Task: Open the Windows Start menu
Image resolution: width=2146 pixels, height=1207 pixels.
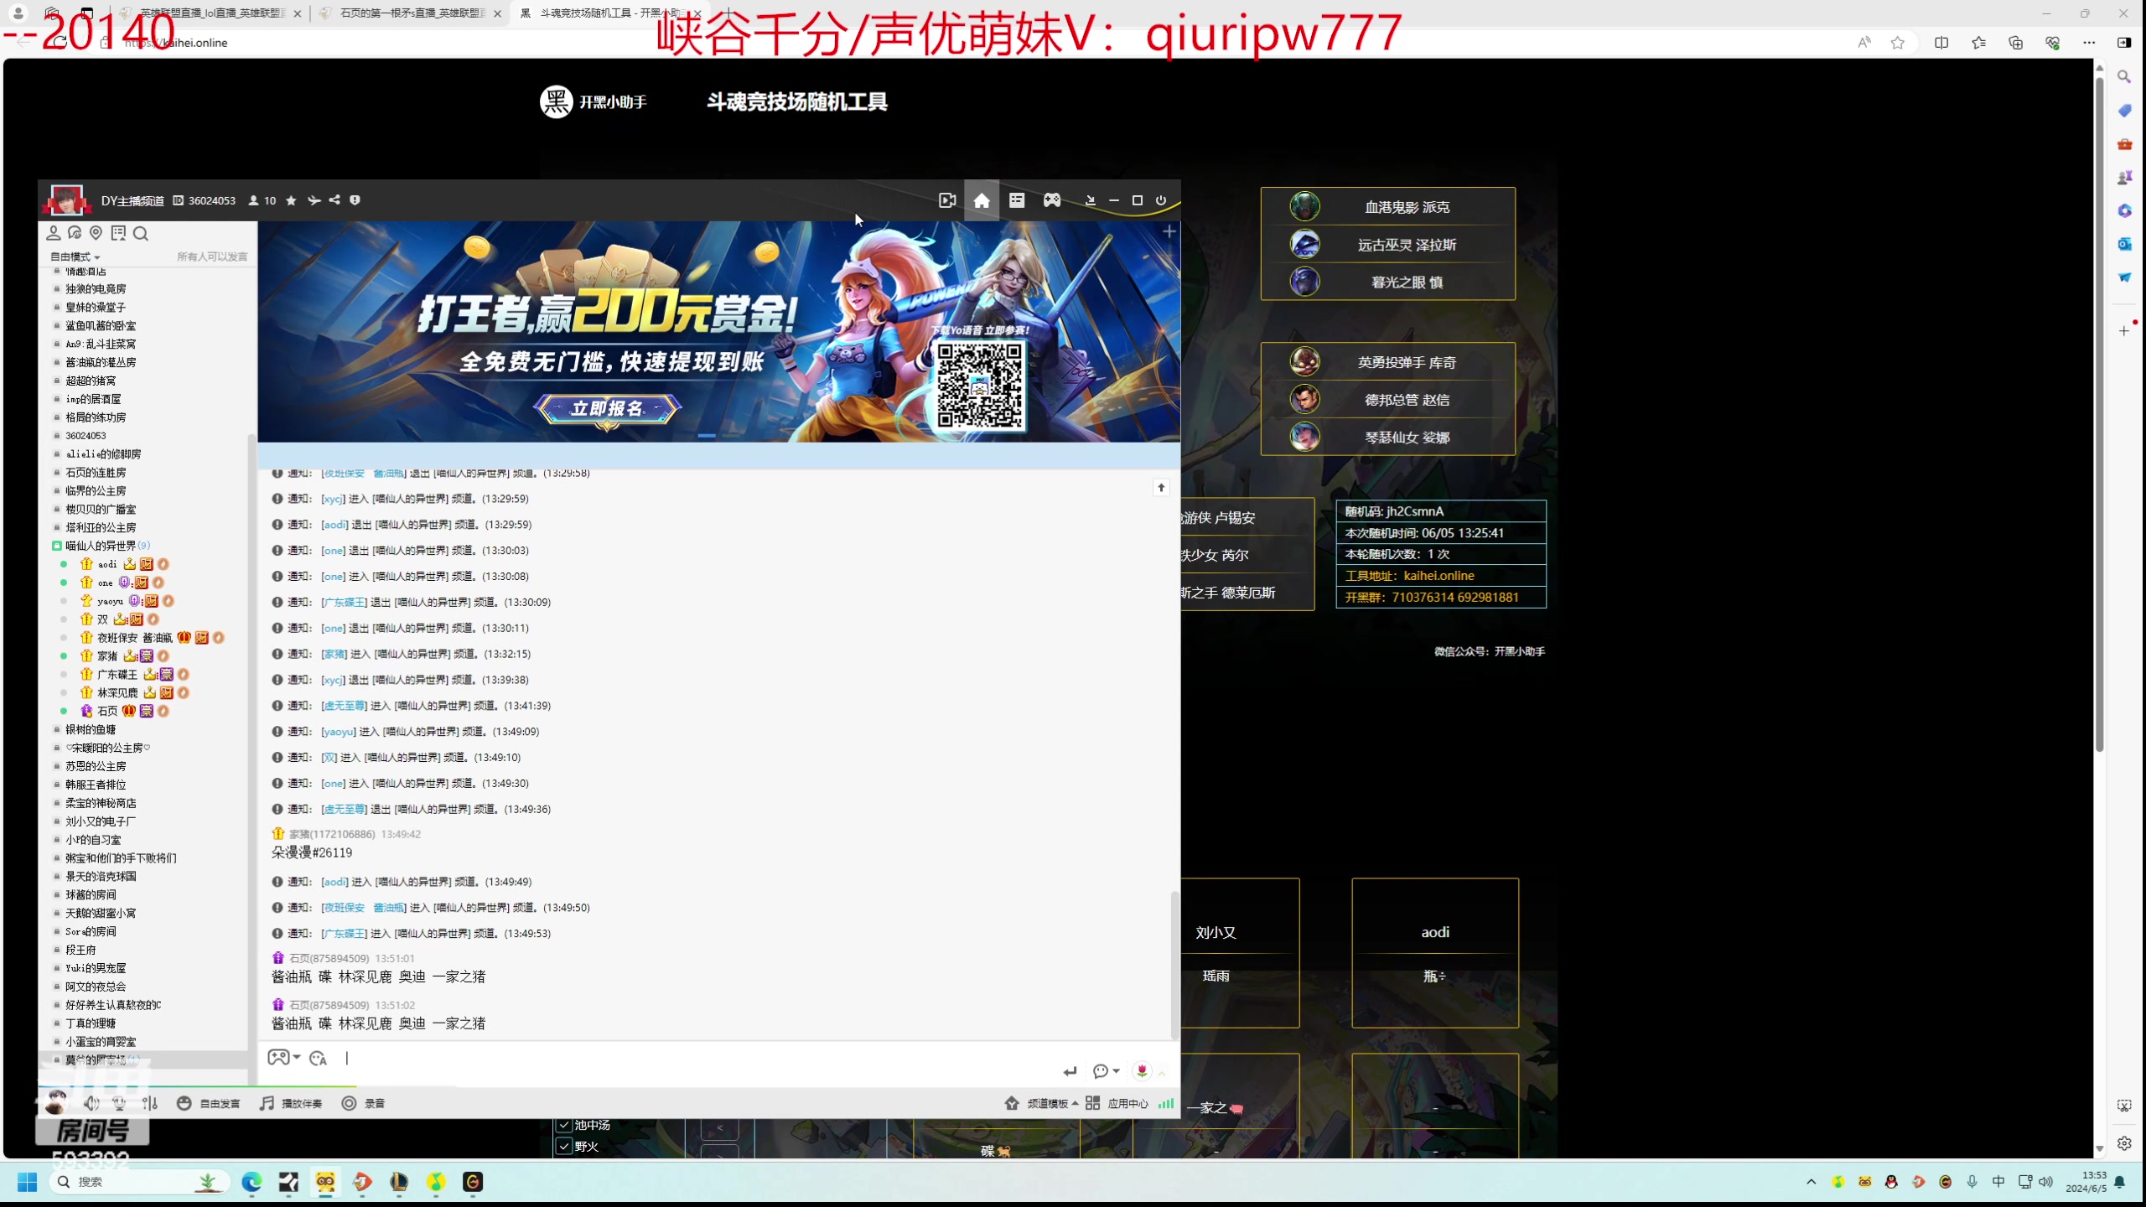Action: tap(27, 1182)
